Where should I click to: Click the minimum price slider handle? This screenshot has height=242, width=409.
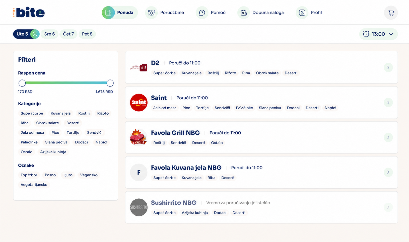(22, 83)
